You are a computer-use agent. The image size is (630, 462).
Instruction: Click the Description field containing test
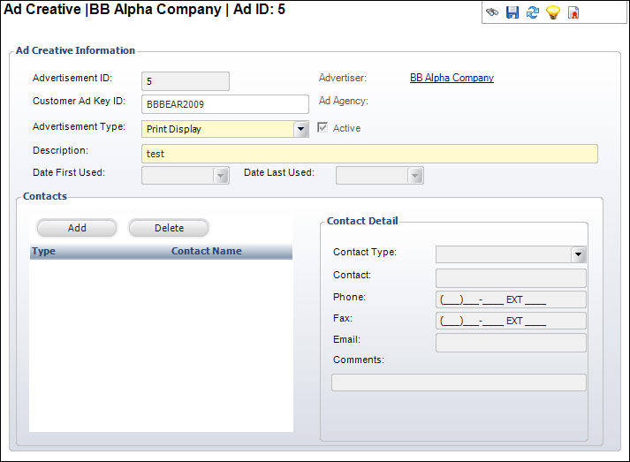[369, 154]
